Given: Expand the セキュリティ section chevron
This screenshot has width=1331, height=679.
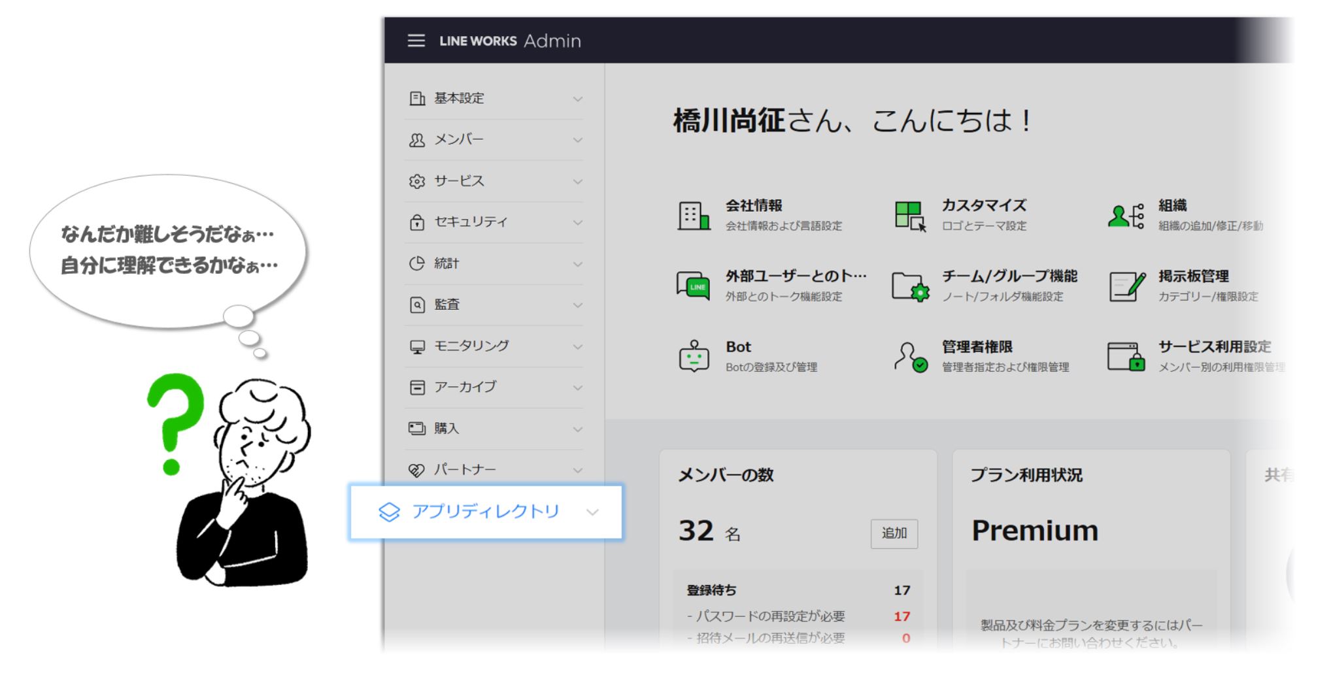Looking at the screenshot, I should click(577, 223).
